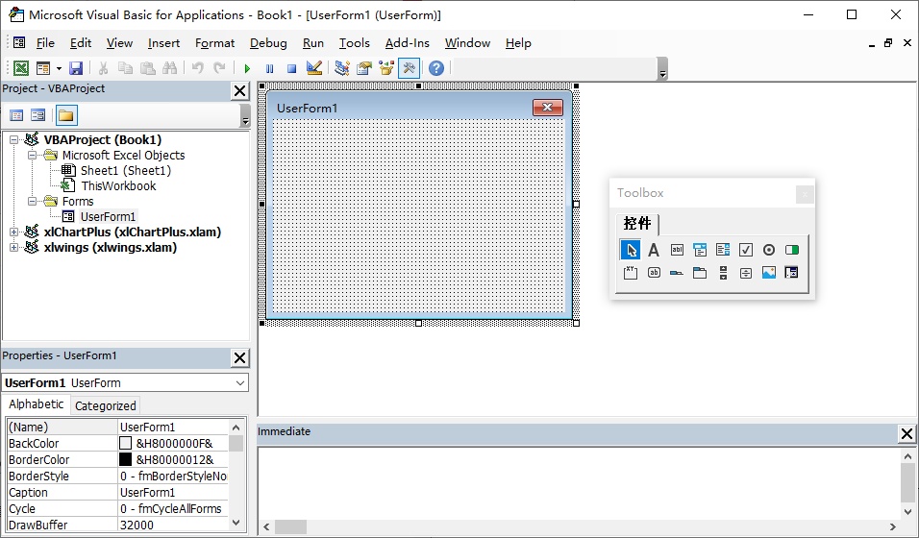This screenshot has width=919, height=538.
Task: Open Visual Basic Help question mark icon
Action: click(x=436, y=68)
